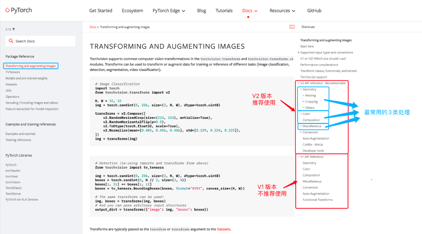The image size is (422, 234).
Task: Open the torchtext library link
Action: click(x=12, y=177)
